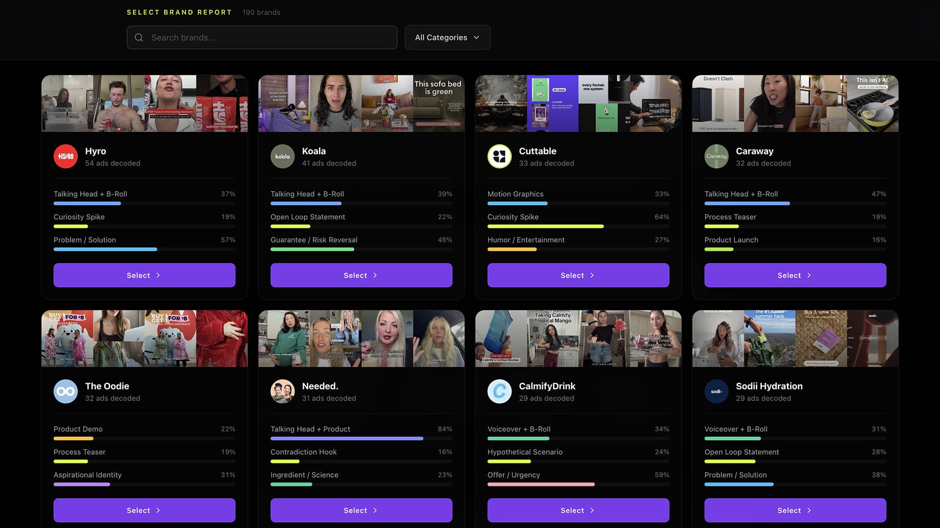Open Cuttable ad thumbnail strip
This screenshot has height=528, width=940.
(578, 103)
